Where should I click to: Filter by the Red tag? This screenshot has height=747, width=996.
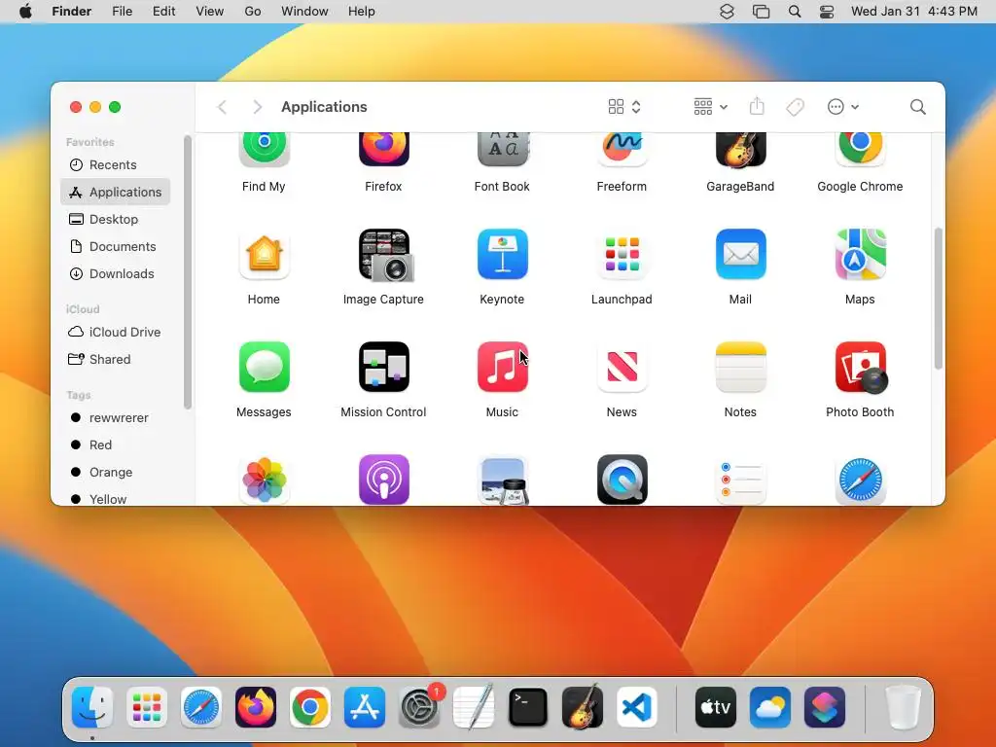click(116, 445)
